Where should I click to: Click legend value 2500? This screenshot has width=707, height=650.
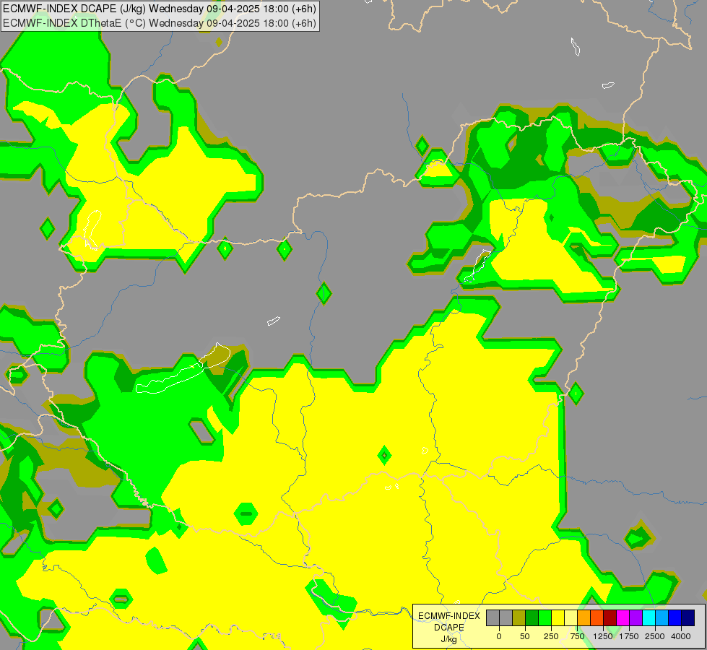tap(655, 636)
